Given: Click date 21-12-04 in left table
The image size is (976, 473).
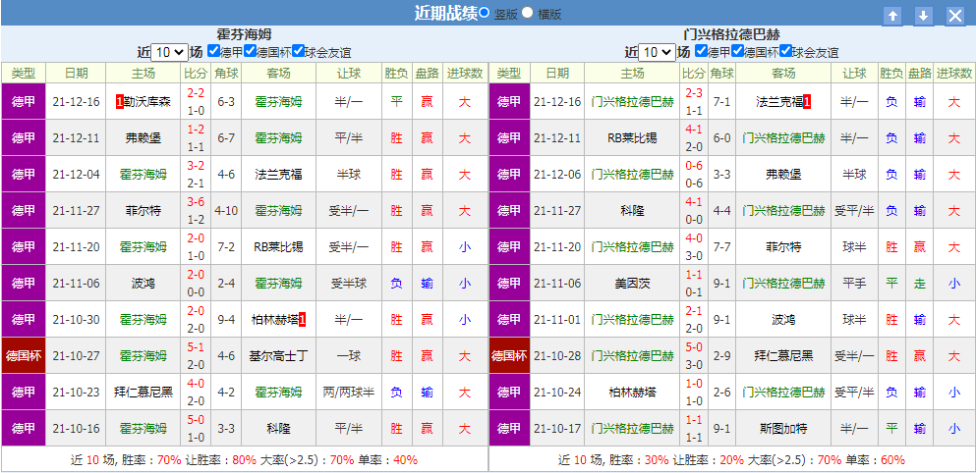Looking at the screenshot, I should click(x=76, y=174).
